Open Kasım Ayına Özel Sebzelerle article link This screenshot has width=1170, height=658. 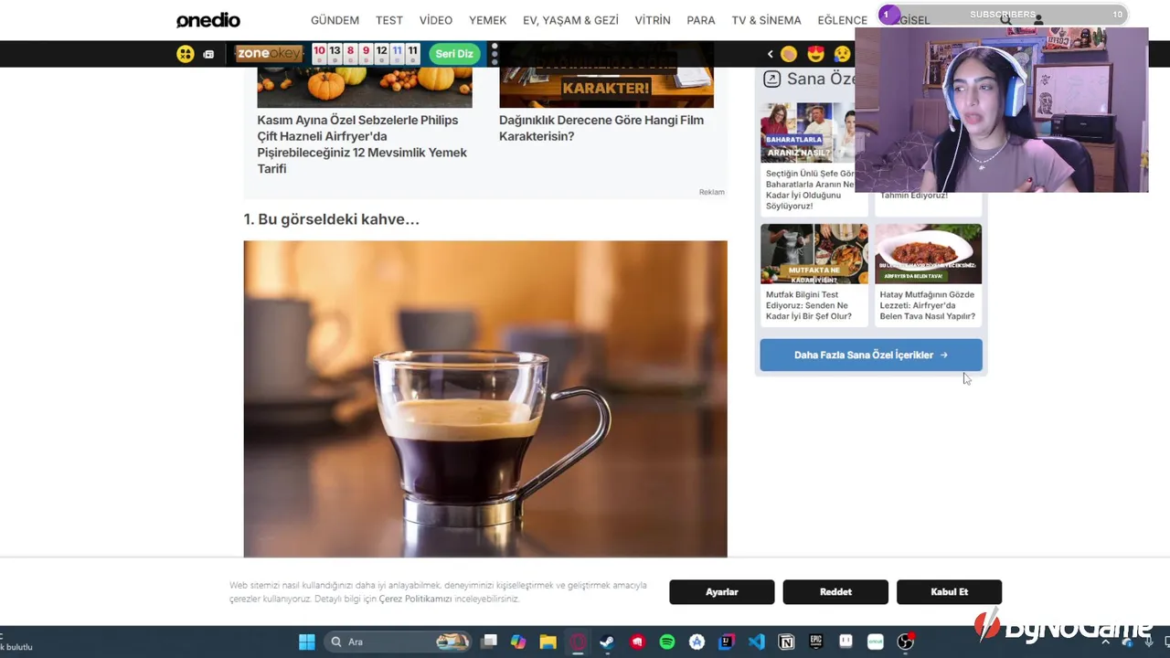coord(362,144)
